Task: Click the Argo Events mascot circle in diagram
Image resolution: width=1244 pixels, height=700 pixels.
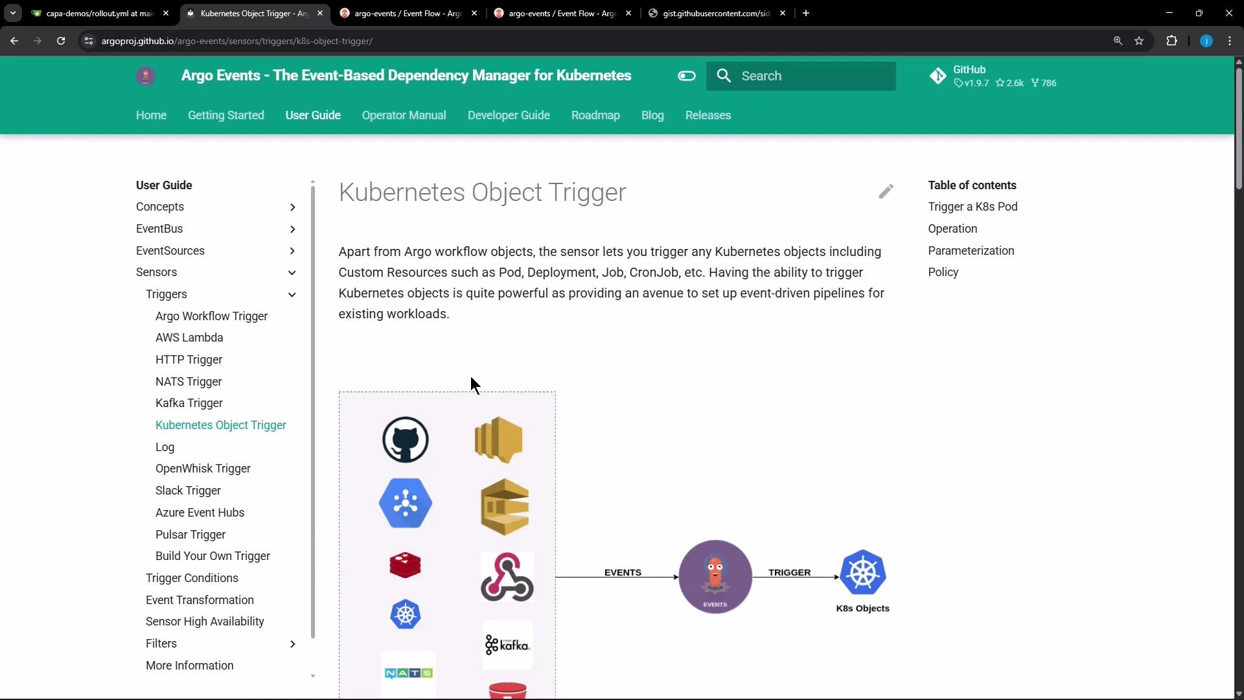Action: point(715,576)
